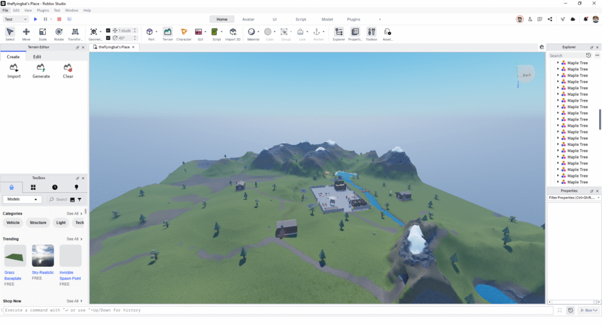Screen dimensions: 602x325
Task: Switch to the Model ribbon tab
Action: [x=327, y=19]
